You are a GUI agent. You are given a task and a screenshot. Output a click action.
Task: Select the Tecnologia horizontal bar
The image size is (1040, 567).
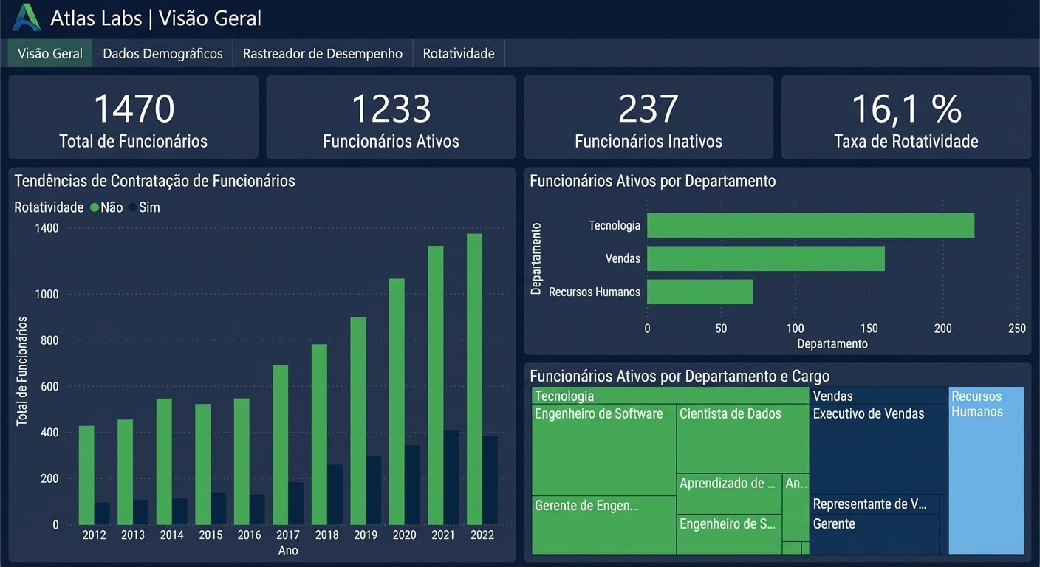(x=811, y=225)
